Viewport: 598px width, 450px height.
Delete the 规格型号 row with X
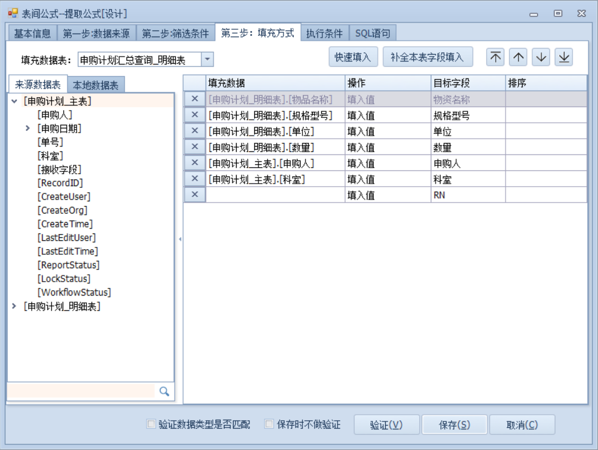[x=195, y=115]
